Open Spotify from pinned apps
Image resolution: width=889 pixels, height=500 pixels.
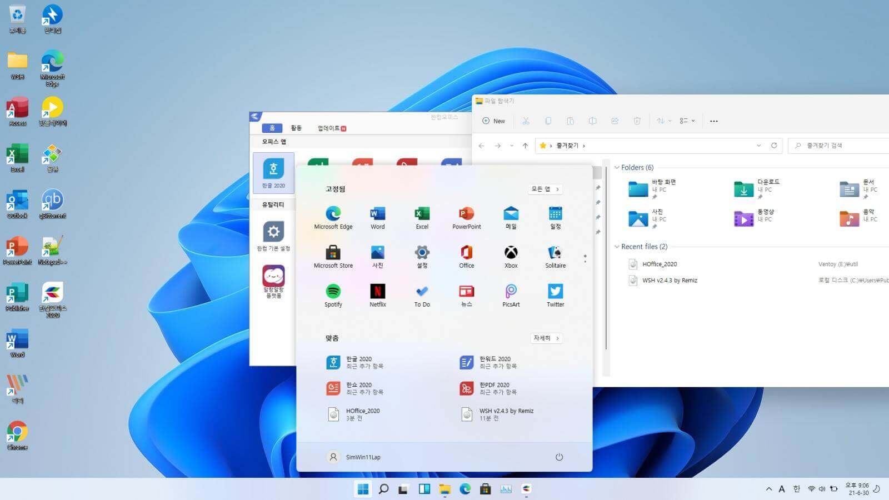pos(333,296)
